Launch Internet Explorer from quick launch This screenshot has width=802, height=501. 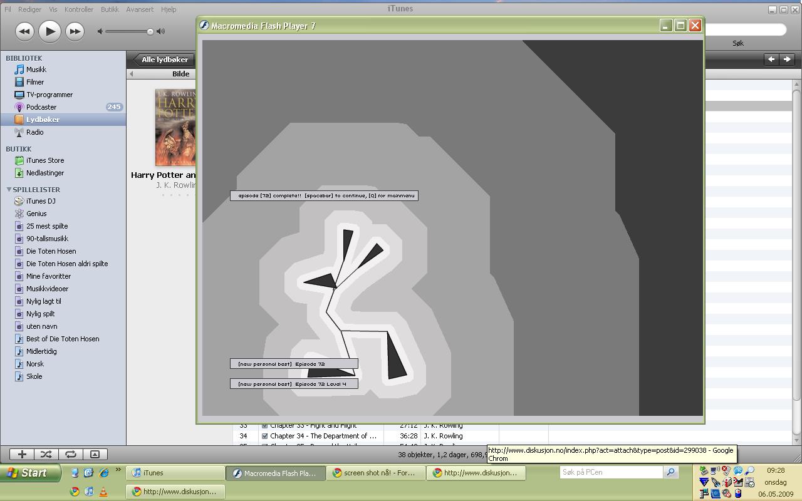[104, 473]
